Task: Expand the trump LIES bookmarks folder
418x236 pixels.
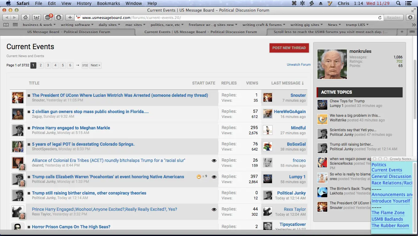Action: (357, 25)
